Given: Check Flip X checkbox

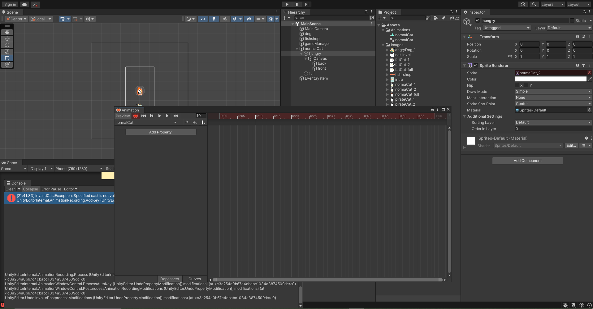Looking at the screenshot, I should pos(517,85).
